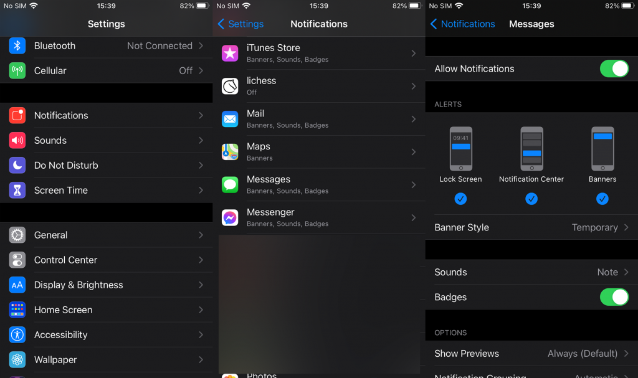Tap the Banners phone illustration
Image resolution: width=638 pixels, height=378 pixels.
click(602, 149)
